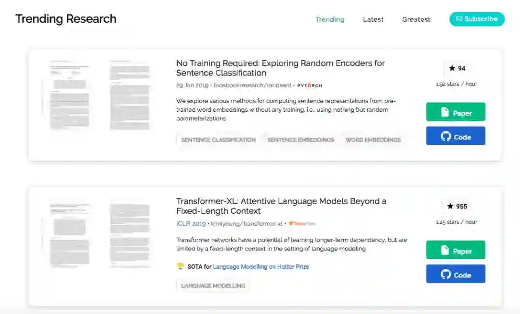Click the TensorFlow logo on the Transformer-XL entry
Viewport: 520px width, 314px height.
[x=302, y=223]
